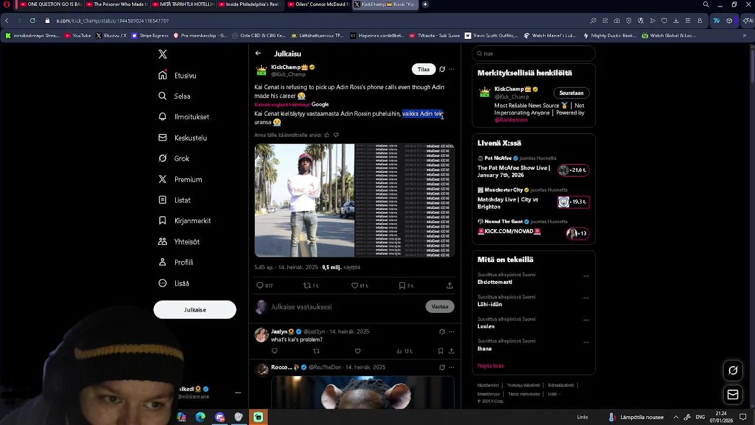
Task: Open YouTube bookmark
Action: [78, 35]
